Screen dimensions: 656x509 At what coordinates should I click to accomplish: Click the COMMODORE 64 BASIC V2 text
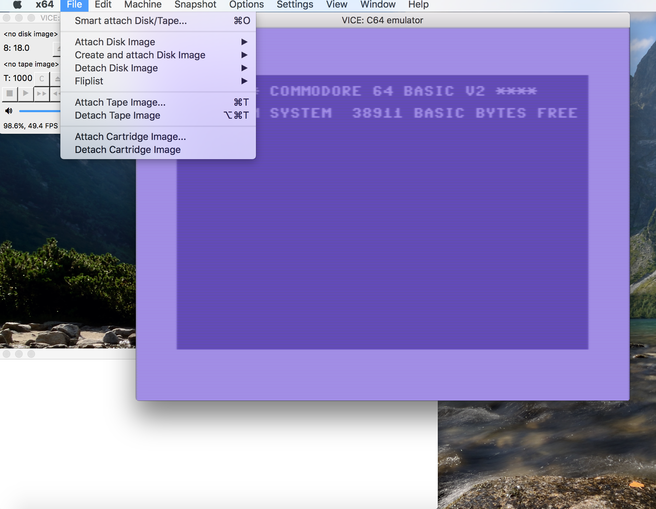[377, 91]
